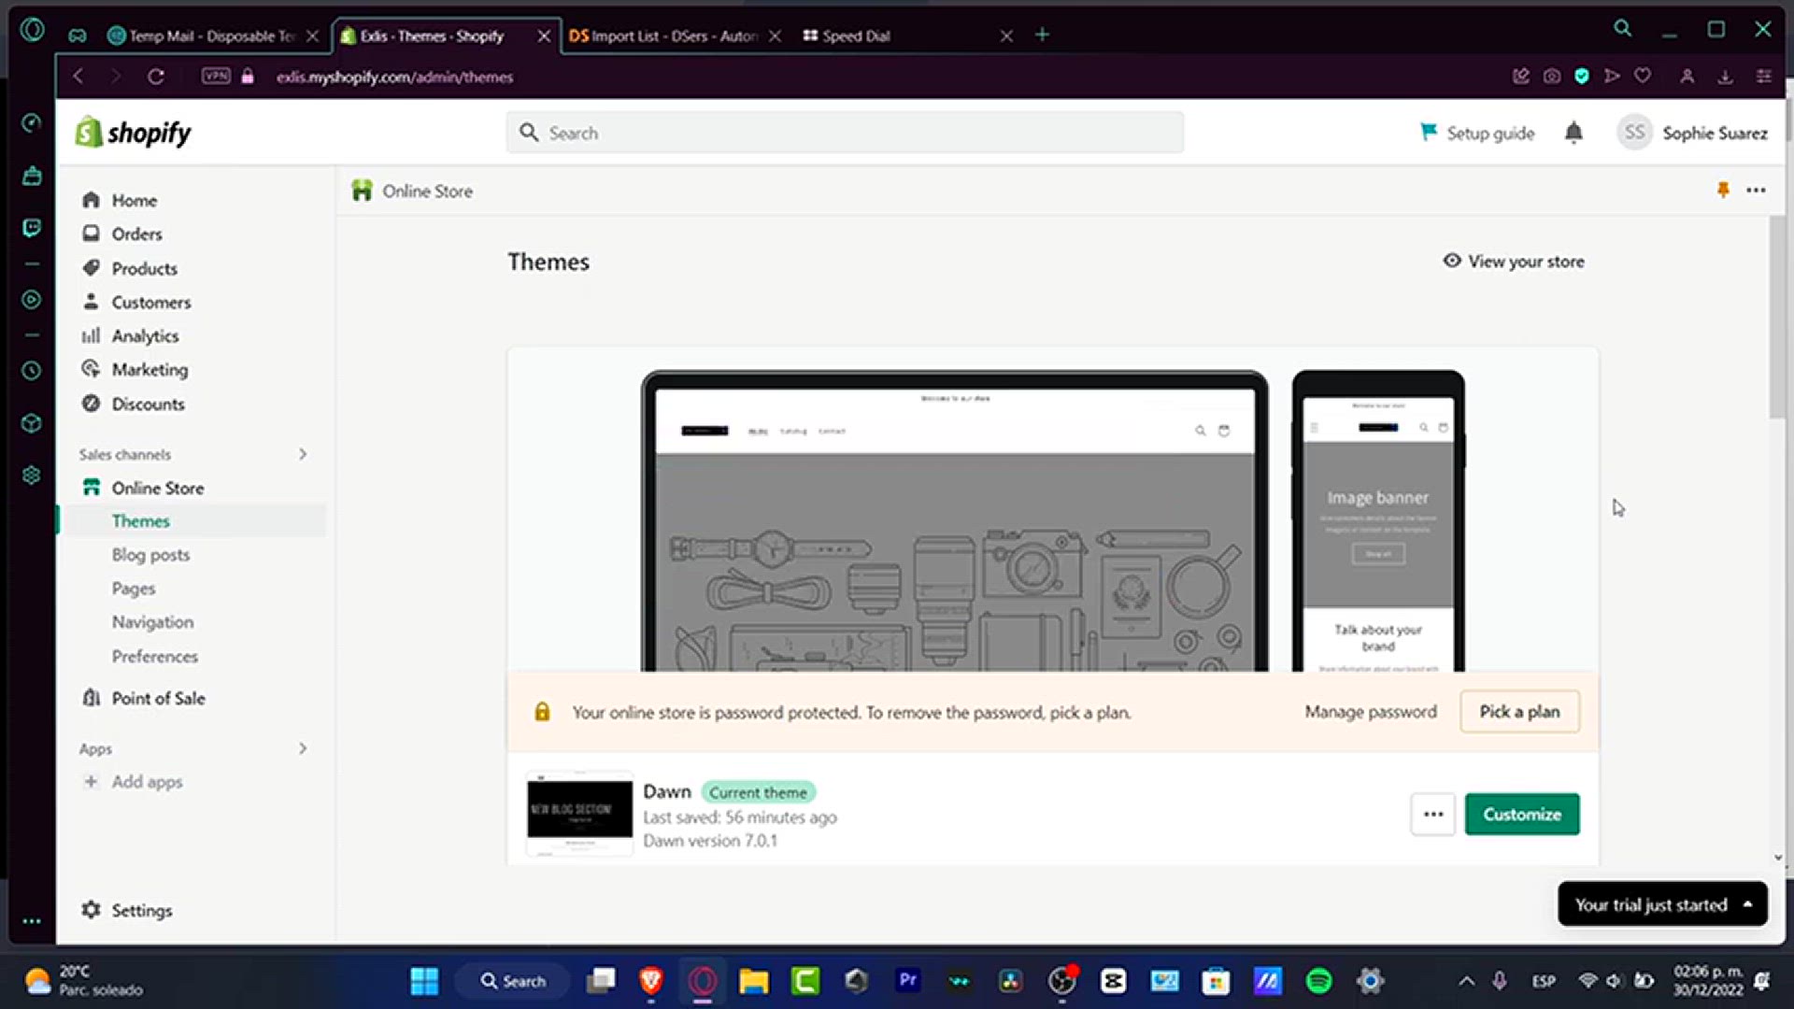Click browser search tabs icon

1623,29
